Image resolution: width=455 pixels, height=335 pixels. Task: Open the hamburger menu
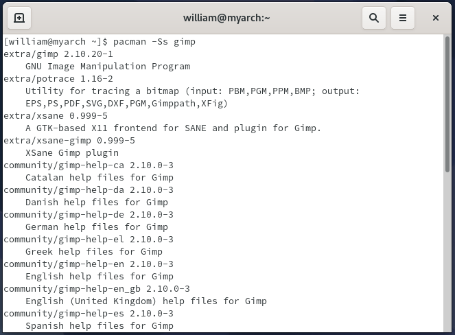403,18
